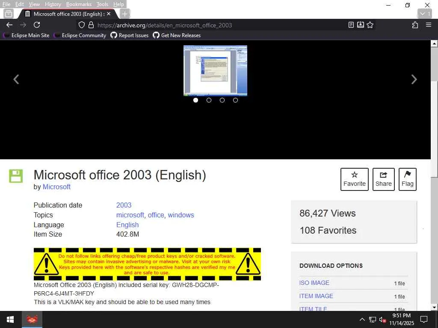Click the '108 Favorites' text
The image size is (438, 328).
tap(328, 230)
